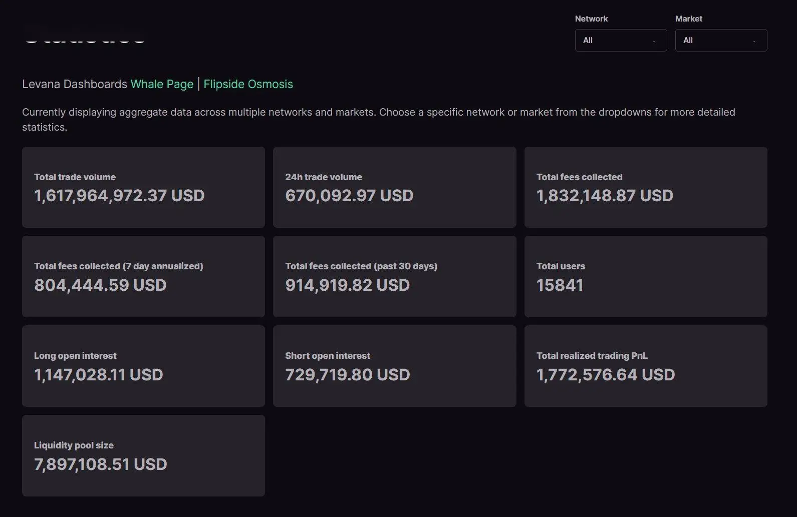797x517 pixels.
Task: Open the Whale Page link
Action: coord(162,84)
